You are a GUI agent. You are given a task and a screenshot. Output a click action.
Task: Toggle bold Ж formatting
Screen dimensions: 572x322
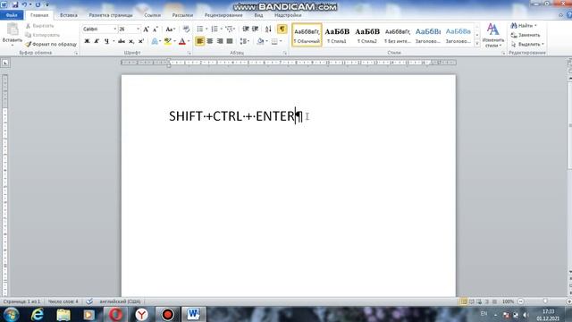[87, 41]
